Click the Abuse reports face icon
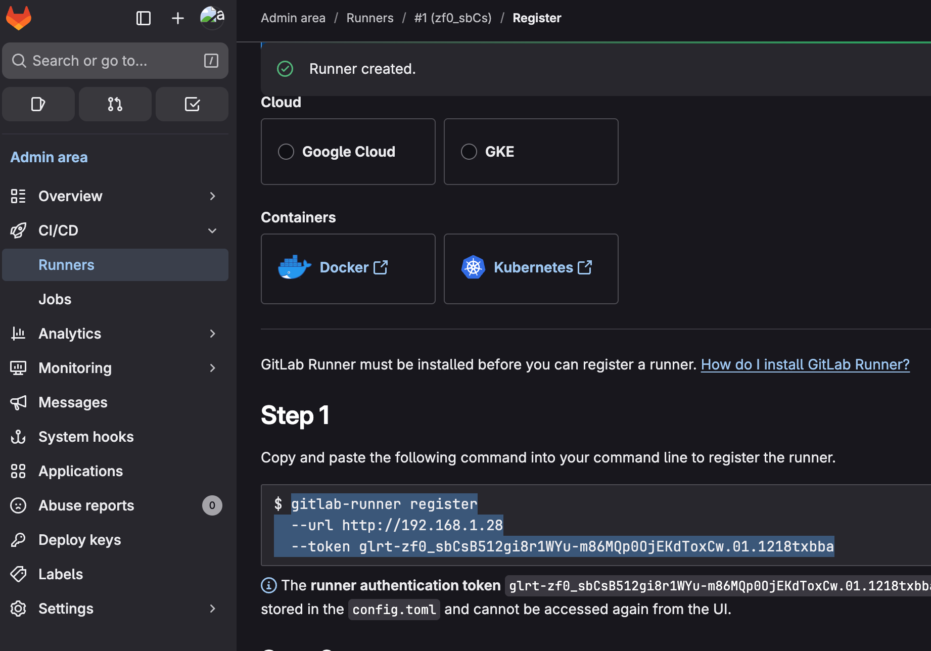Image resolution: width=931 pixels, height=651 pixels. click(x=18, y=505)
